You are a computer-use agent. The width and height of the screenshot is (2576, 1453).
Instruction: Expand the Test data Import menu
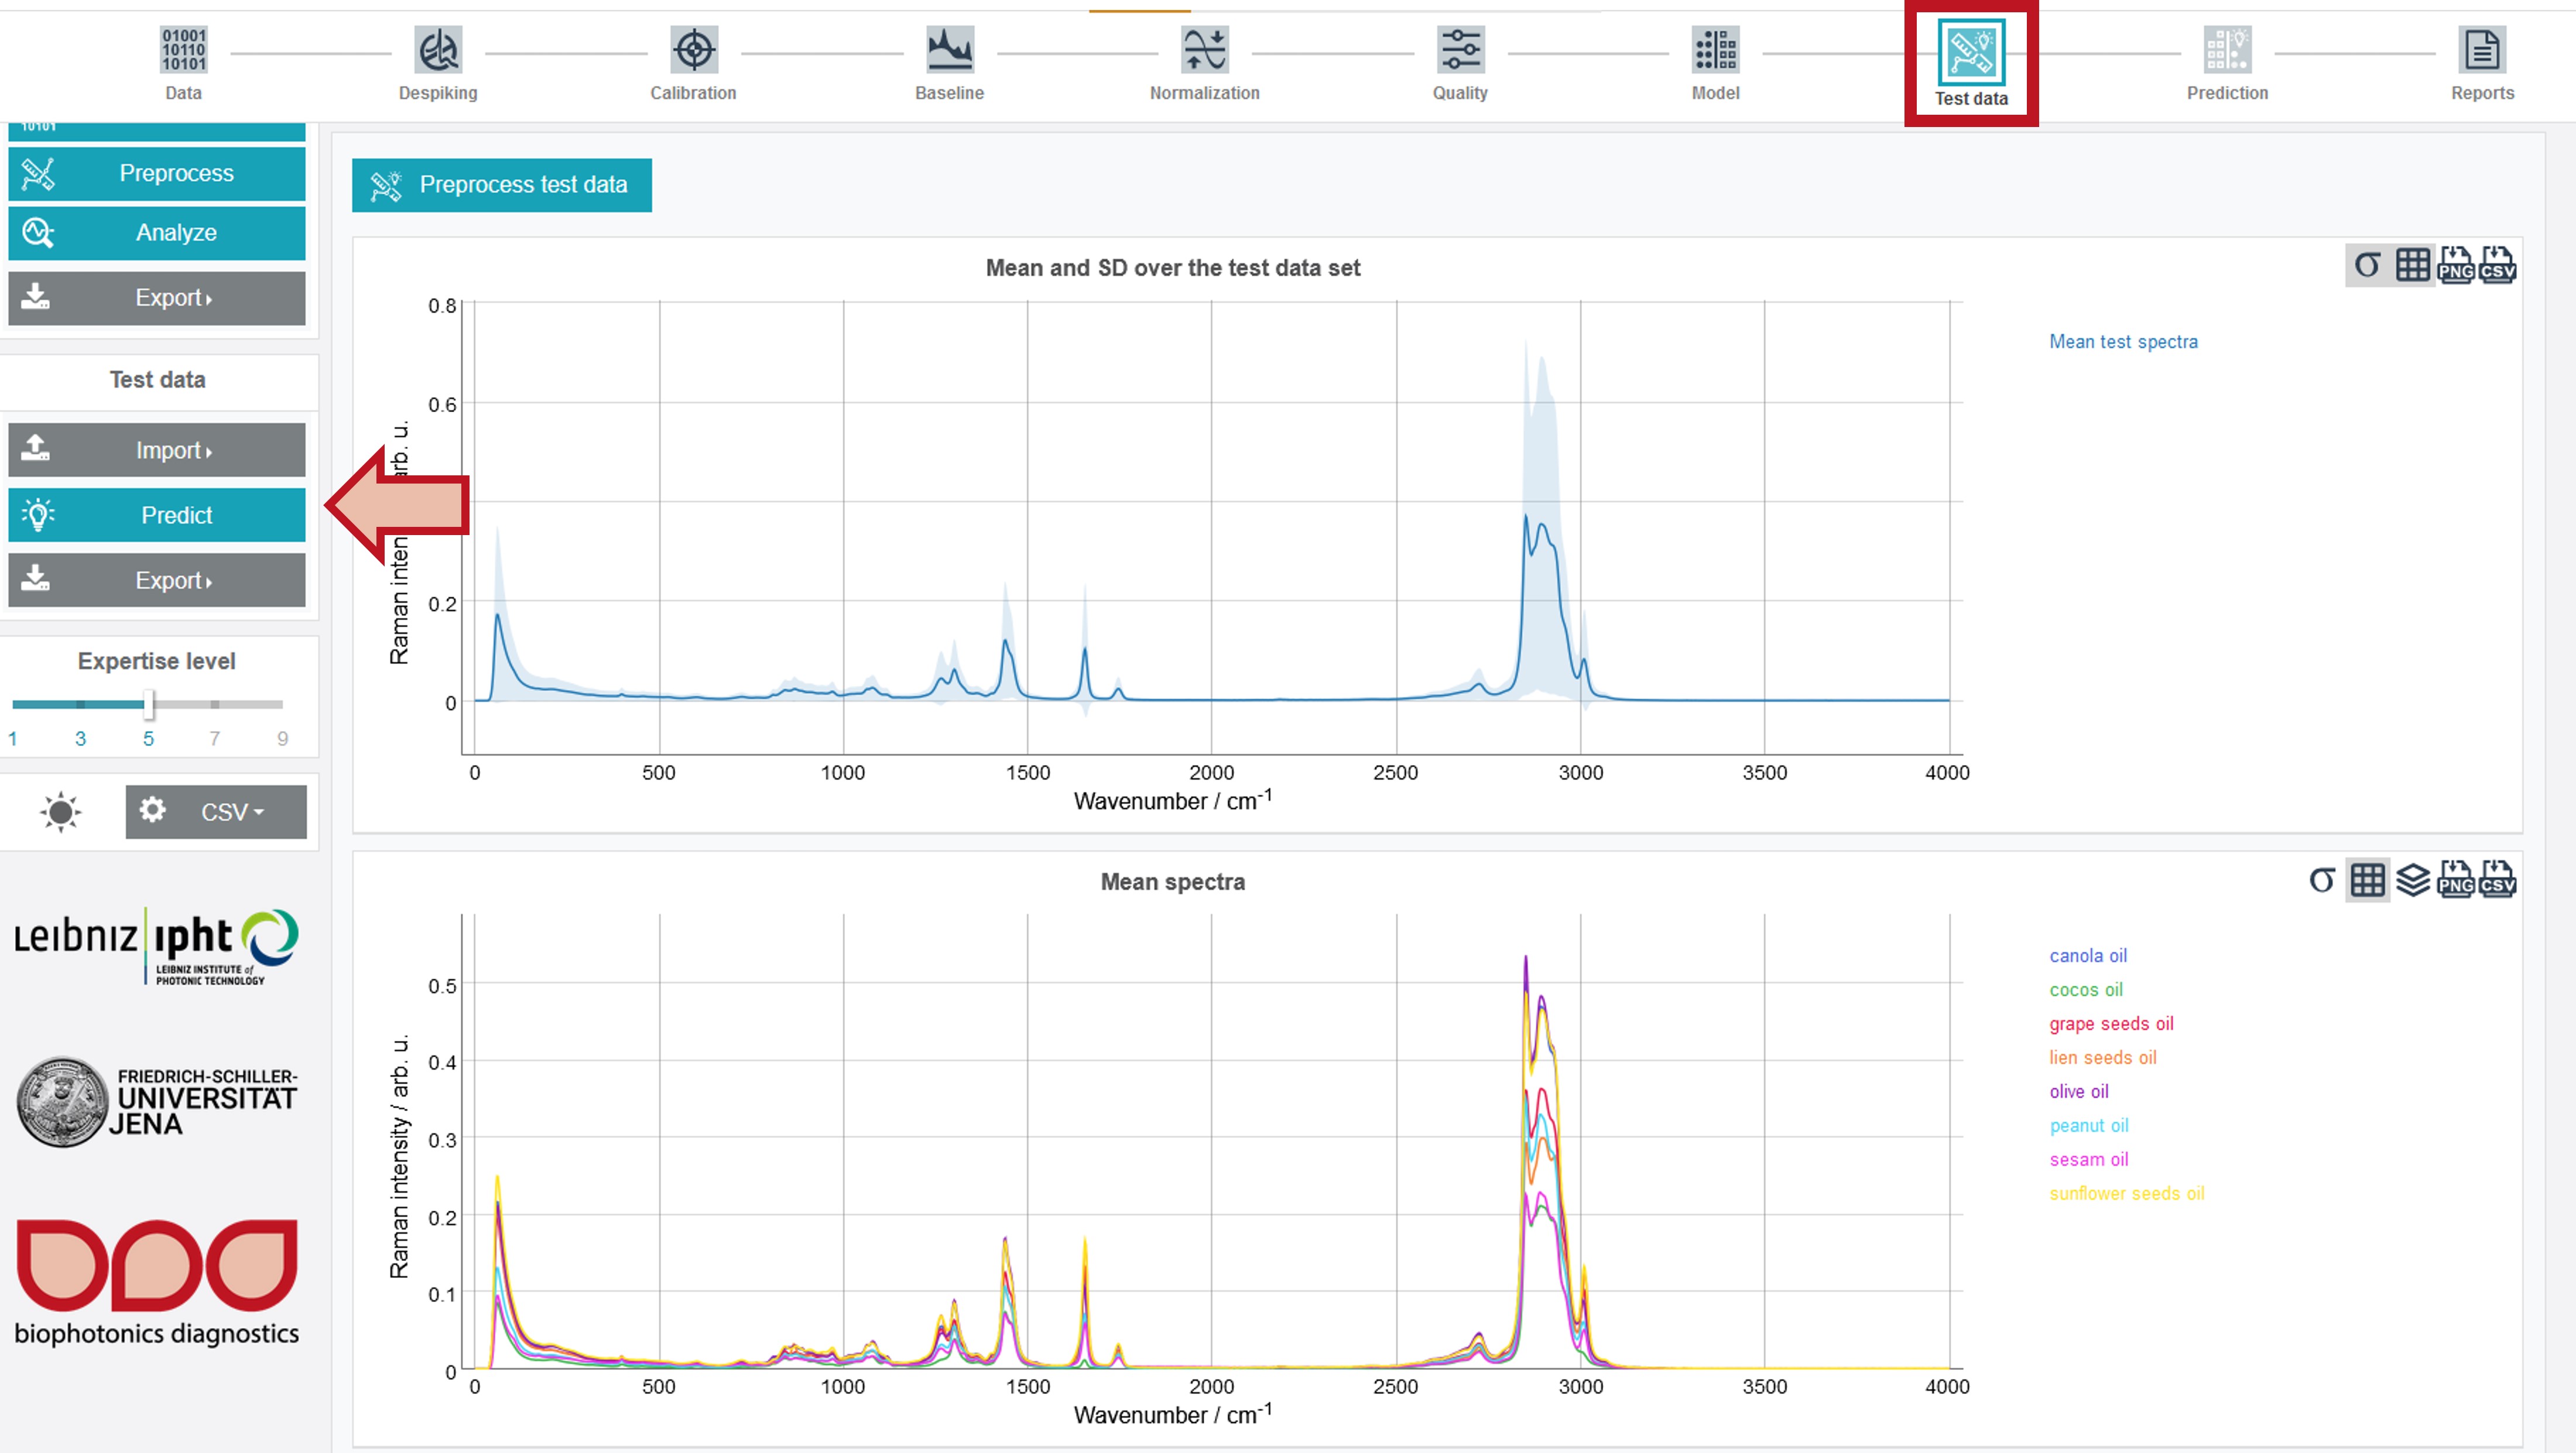(157, 450)
